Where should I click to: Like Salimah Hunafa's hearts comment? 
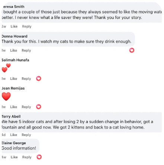[14, 79]
